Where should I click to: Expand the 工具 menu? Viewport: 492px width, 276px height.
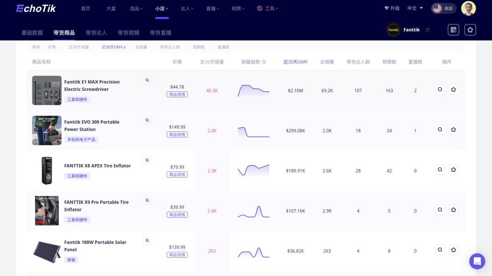pos(267,8)
